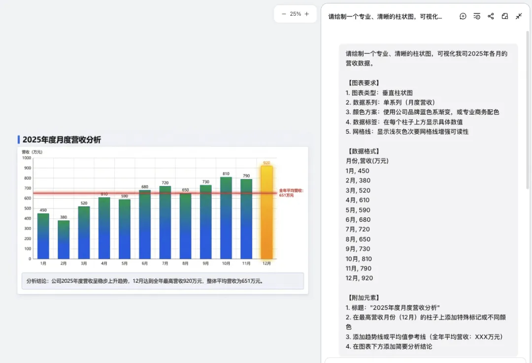The image size is (532, 363).
Task: Click the 10月 bar valued 810
Action: (226, 218)
